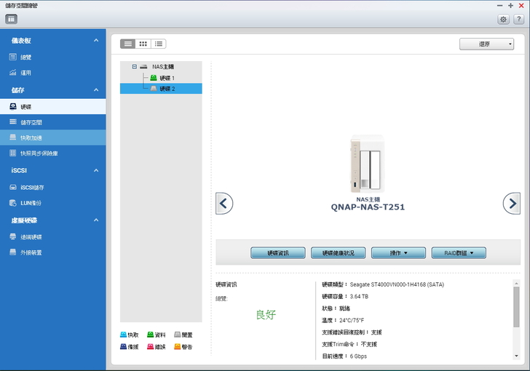Open 遠端硬碟 remote disk page
Viewport: 530px width, 371px height.
[x=31, y=236]
